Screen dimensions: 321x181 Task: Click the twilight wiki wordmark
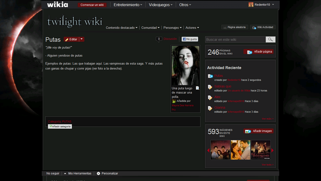pyautogui.click(x=75, y=22)
